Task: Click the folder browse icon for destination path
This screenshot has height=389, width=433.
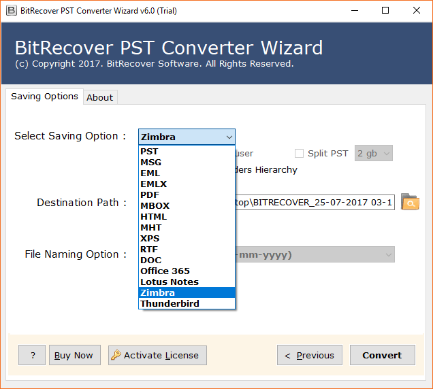Action: click(x=410, y=202)
